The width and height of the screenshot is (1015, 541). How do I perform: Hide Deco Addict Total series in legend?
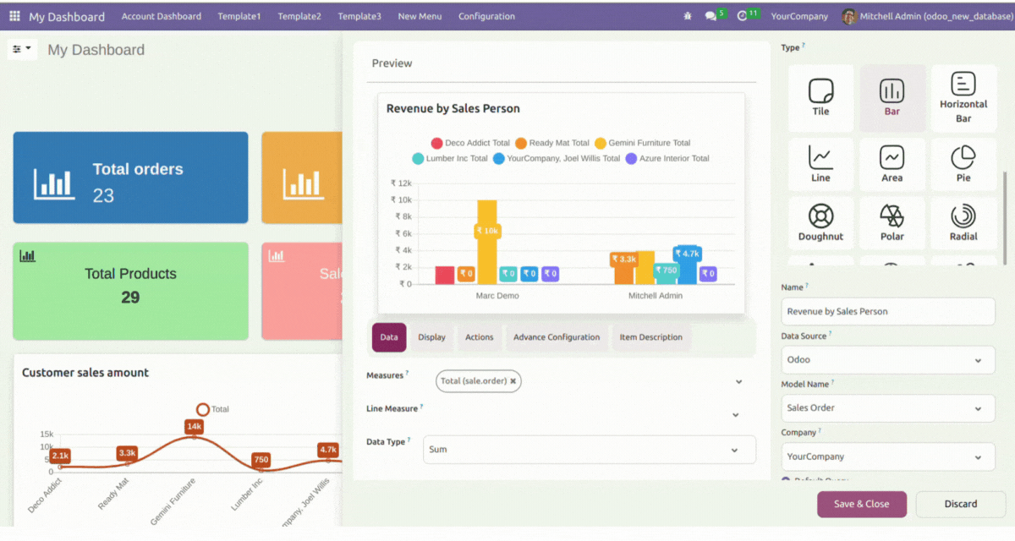470,144
